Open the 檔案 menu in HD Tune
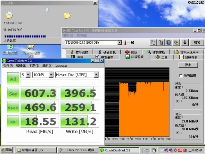The image size is (205, 154). coord(68,35)
